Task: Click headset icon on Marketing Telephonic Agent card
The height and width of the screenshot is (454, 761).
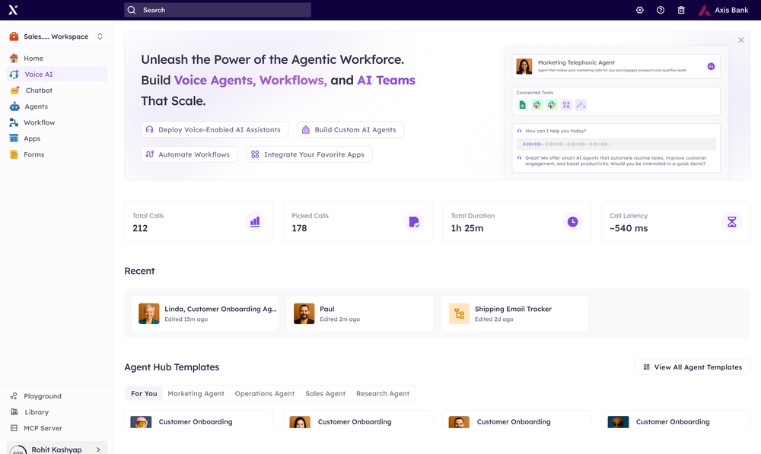Action: click(x=711, y=66)
